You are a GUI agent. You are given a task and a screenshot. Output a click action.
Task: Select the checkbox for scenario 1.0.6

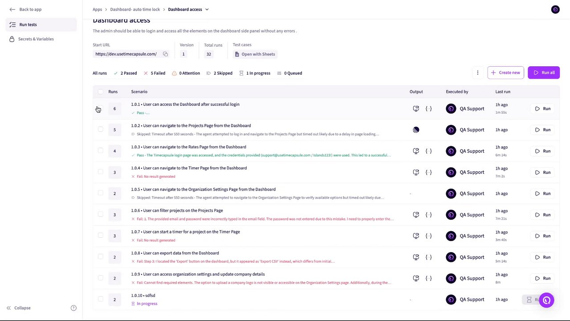click(100, 214)
